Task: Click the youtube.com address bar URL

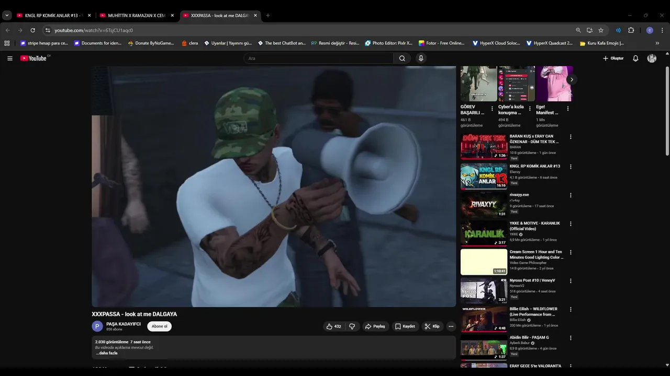Action: (x=94, y=30)
